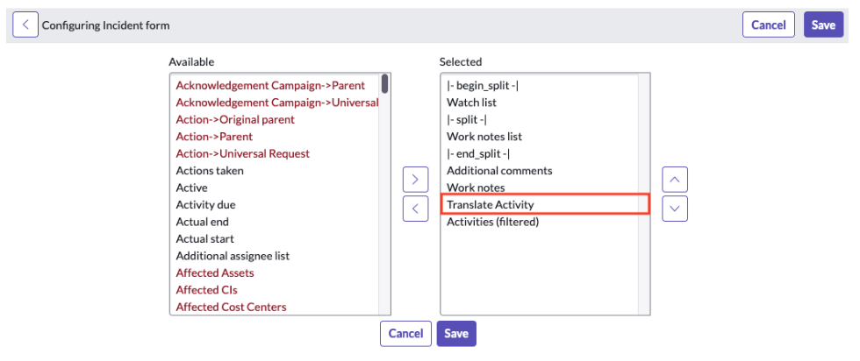Image resolution: width=860 pixels, height=361 pixels.
Task: Click the Available list scrollbar thumb
Action: click(x=385, y=84)
